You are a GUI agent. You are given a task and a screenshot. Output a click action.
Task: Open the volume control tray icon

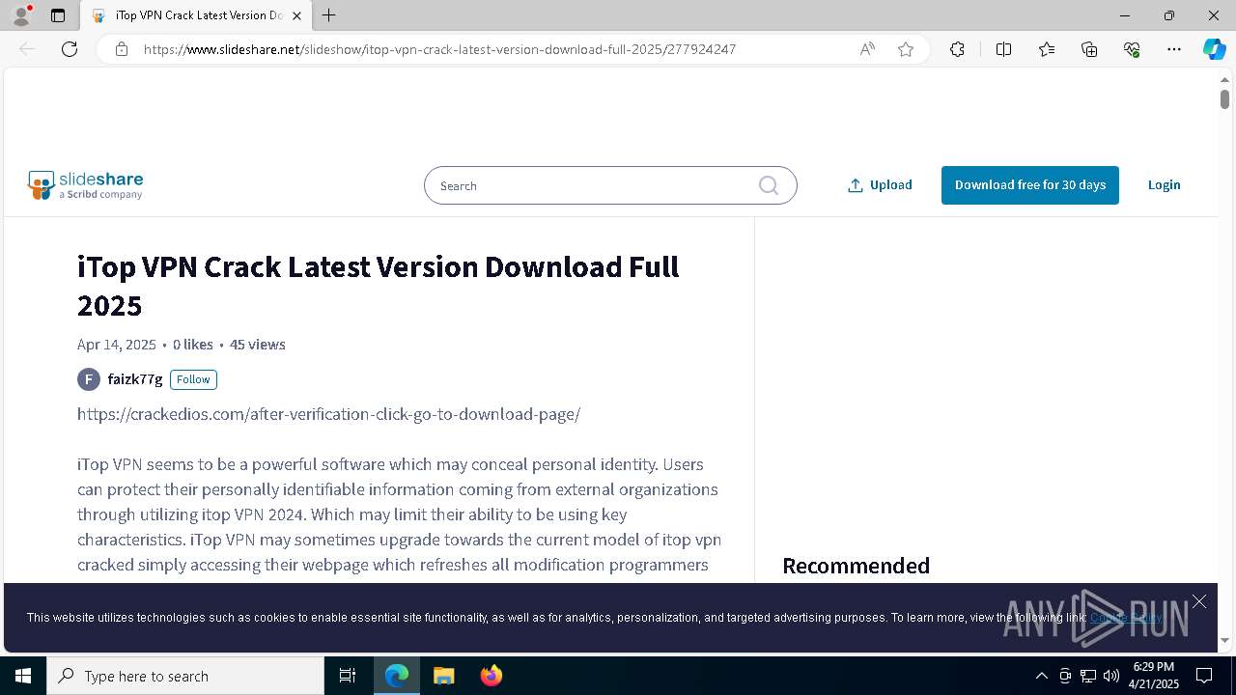(x=1111, y=676)
